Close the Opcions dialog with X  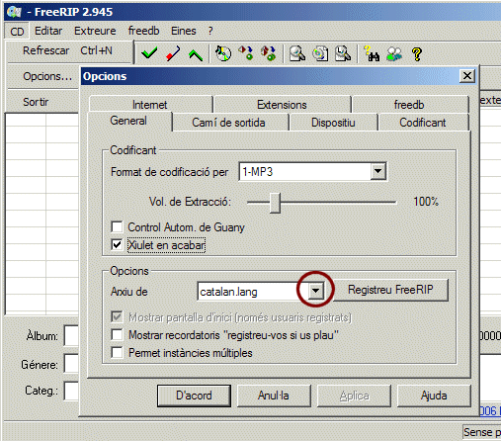click(x=467, y=76)
